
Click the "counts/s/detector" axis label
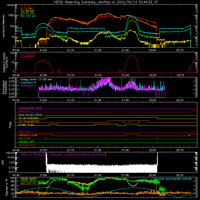pyautogui.click(x=3, y=26)
